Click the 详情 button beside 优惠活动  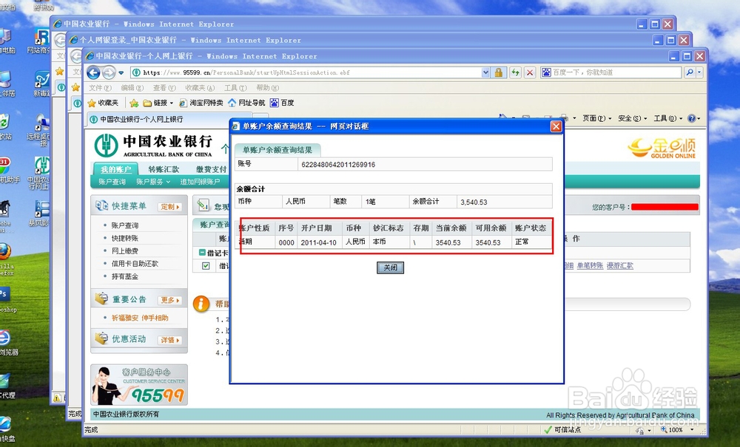170,340
